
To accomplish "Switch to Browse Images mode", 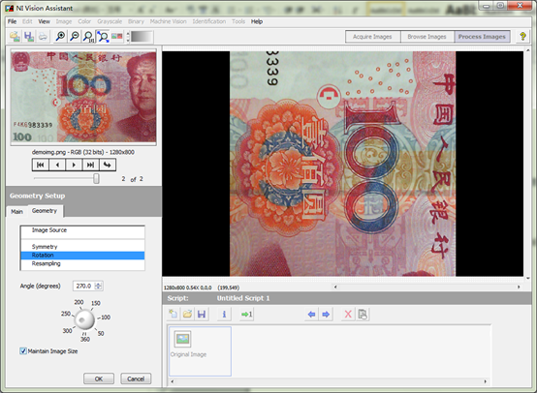I will point(426,37).
